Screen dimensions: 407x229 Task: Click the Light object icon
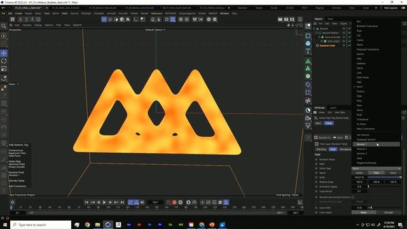point(308,126)
